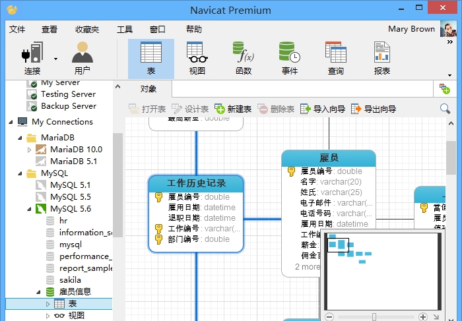462x321 pixels.
Task: Click the Mary Brown profile avatar
Action: 448,29
